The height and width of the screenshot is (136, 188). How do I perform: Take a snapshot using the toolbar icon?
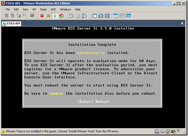(x=71, y=16)
